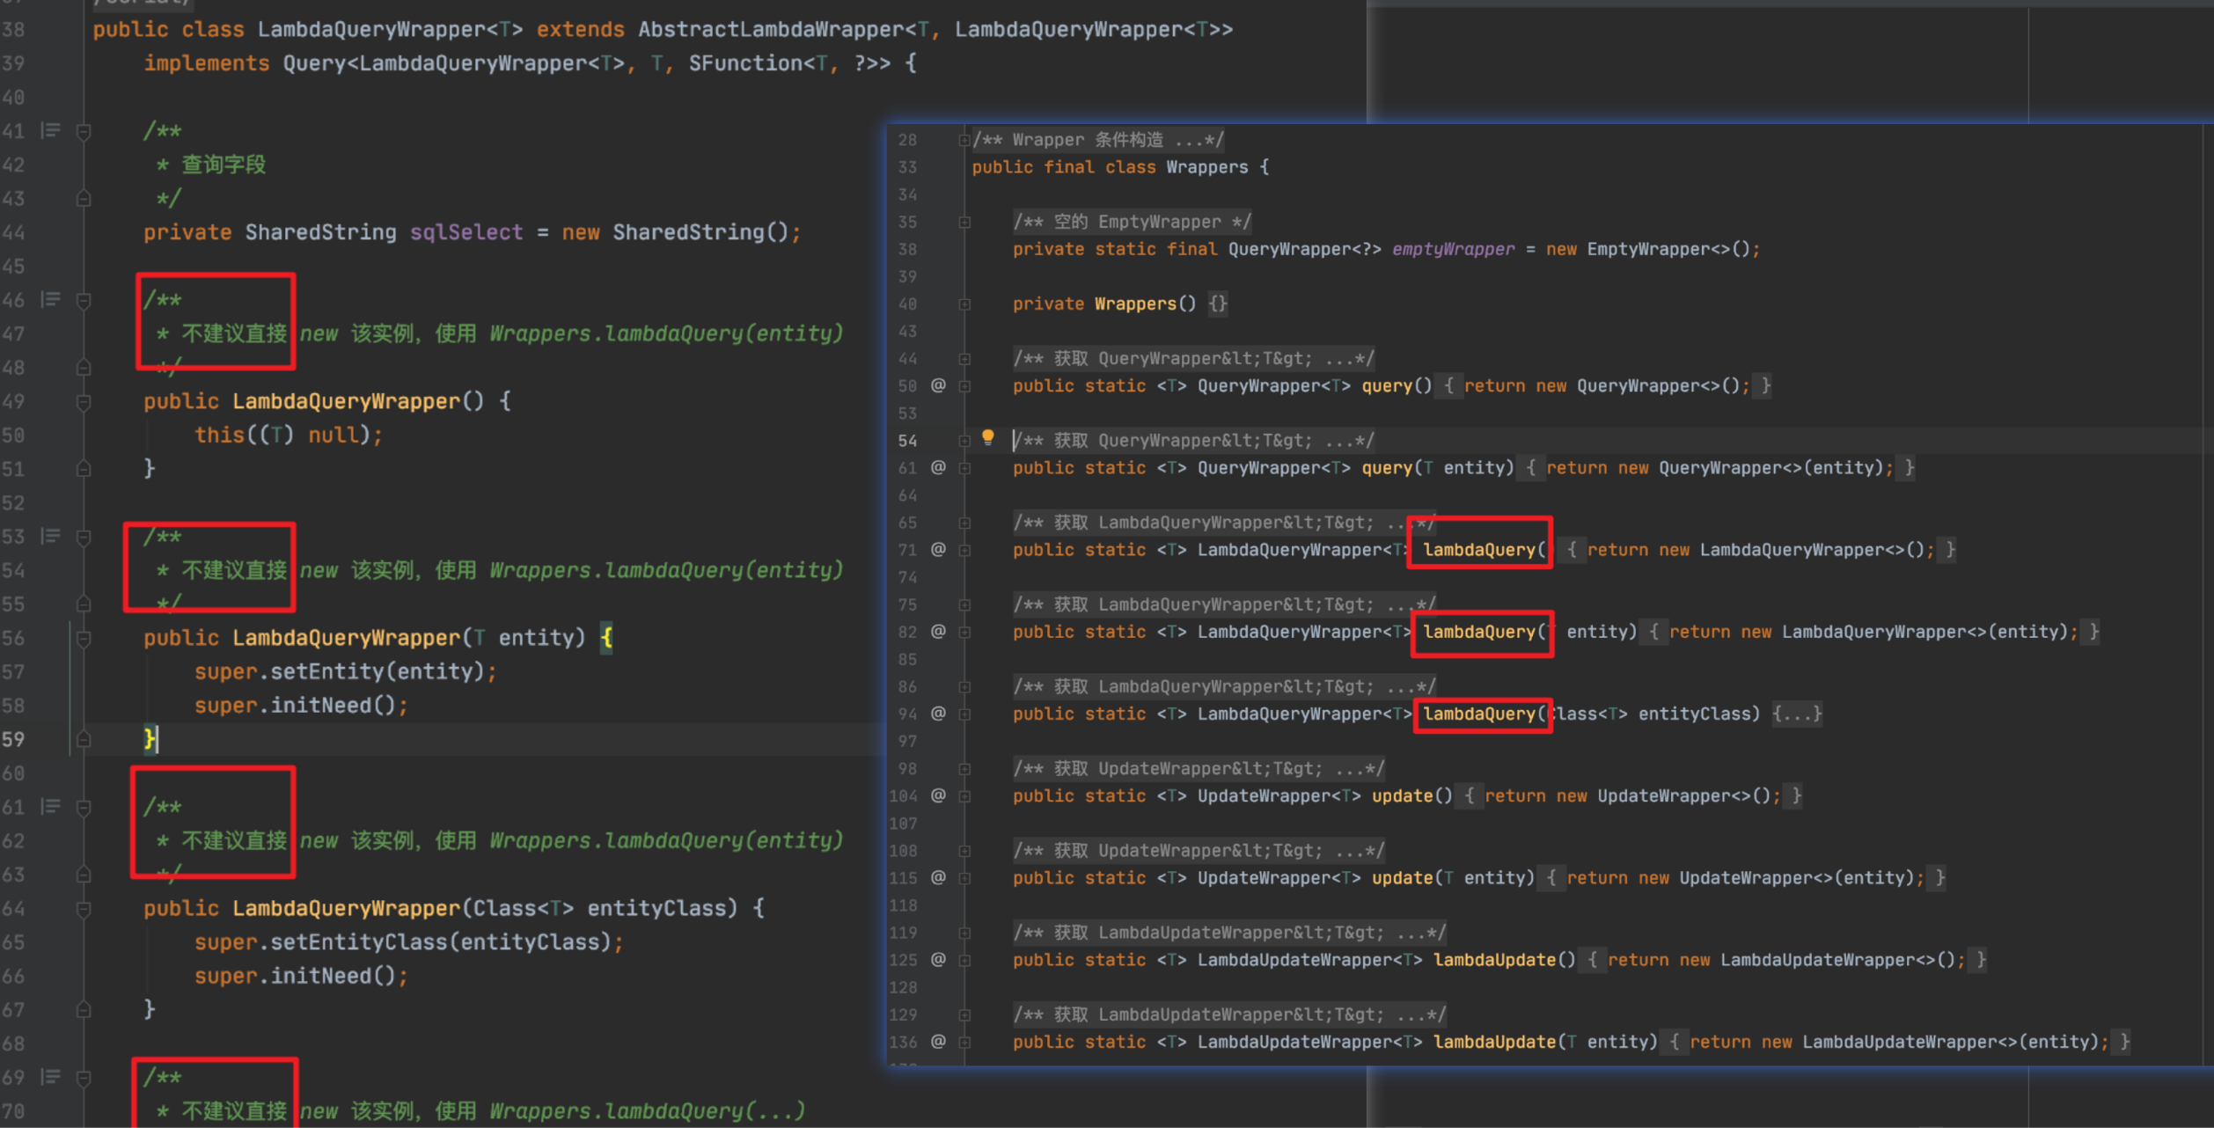Click the emptyWrapper field in Wrappers class
Screen dimensions: 2214x1128
point(1453,249)
